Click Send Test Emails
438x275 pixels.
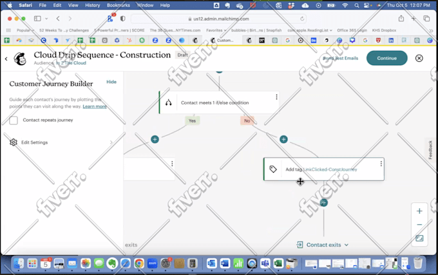click(x=341, y=58)
